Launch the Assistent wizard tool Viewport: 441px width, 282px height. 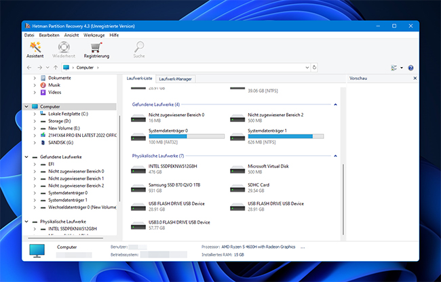point(35,49)
